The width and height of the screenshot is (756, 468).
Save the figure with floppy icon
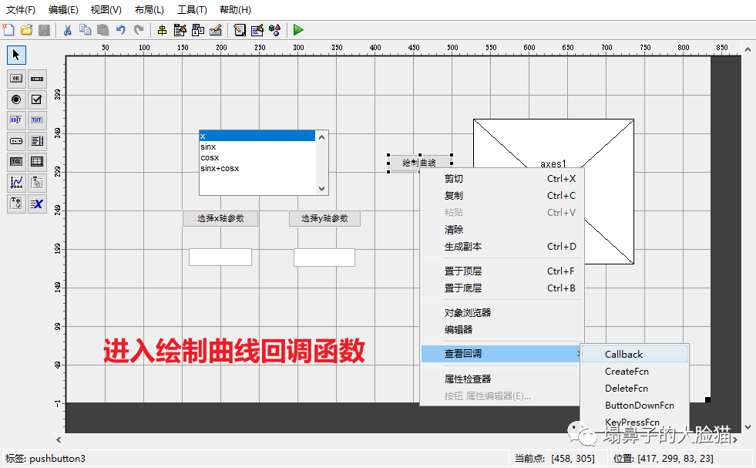tap(45, 30)
